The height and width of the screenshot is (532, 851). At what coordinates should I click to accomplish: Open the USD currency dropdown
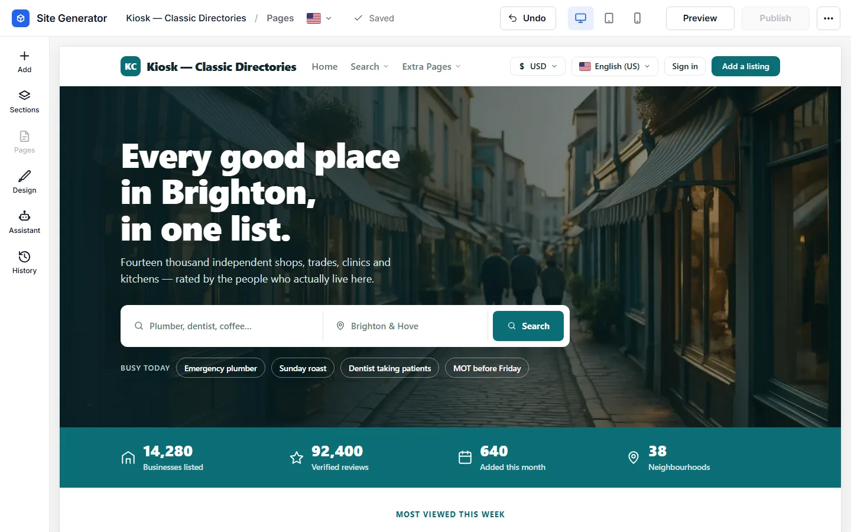coord(538,66)
